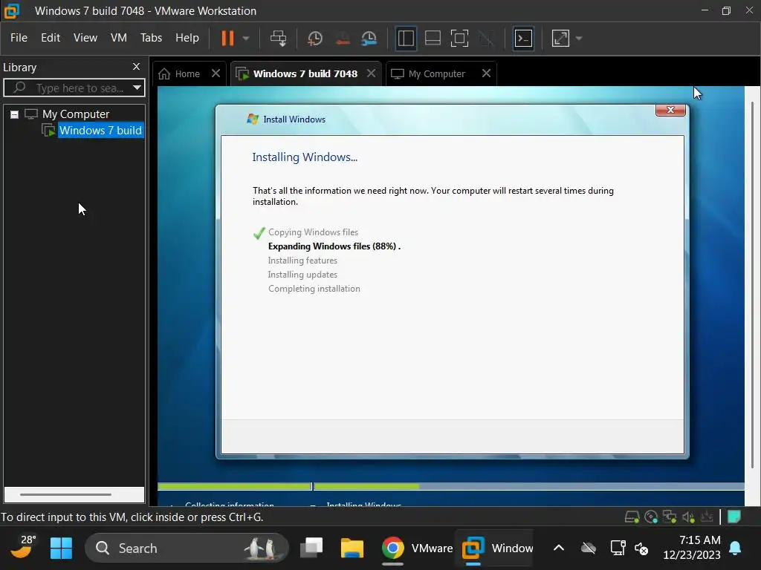Select Windows 7 build in library tree
This screenshot has height=570, width=761.
pos(100,131)
